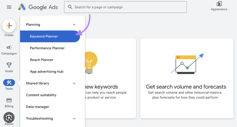The width and height of the screenshot is (237, 127).
Task: Click the Shared library label
Action: 37,83
